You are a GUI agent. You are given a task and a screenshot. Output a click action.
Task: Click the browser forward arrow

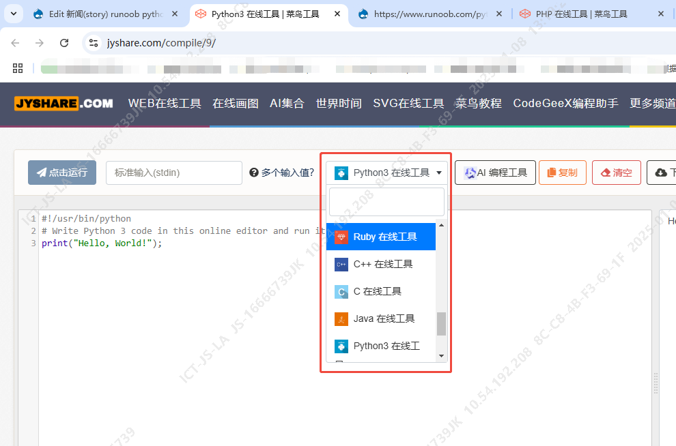pyautogui.click(x=39, y=43)
